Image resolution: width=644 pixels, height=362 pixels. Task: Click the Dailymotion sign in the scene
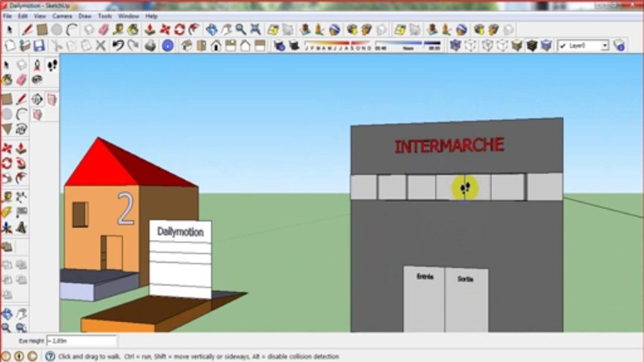click(x=180, y=258)
